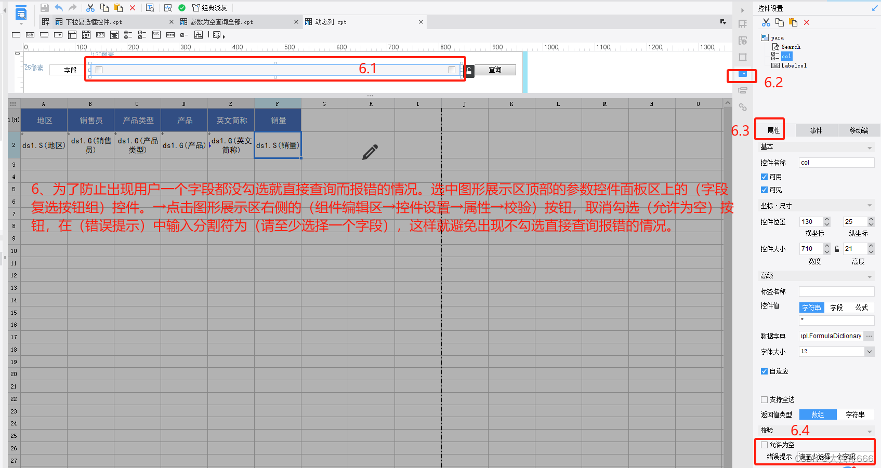Screen dimensions: 881x468
Task: Click the report preview magnifier icon
Action: tap(168, 8)
